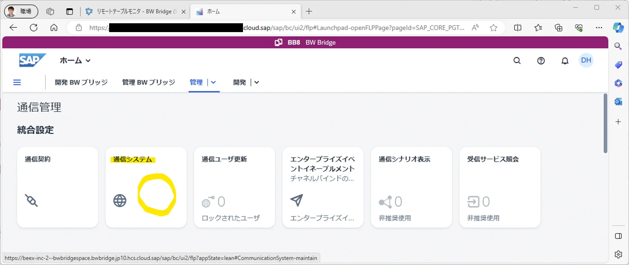Open the Copilot sidebar icon
The height and width of the screenshot is (265, 629).
coord(618,28)
